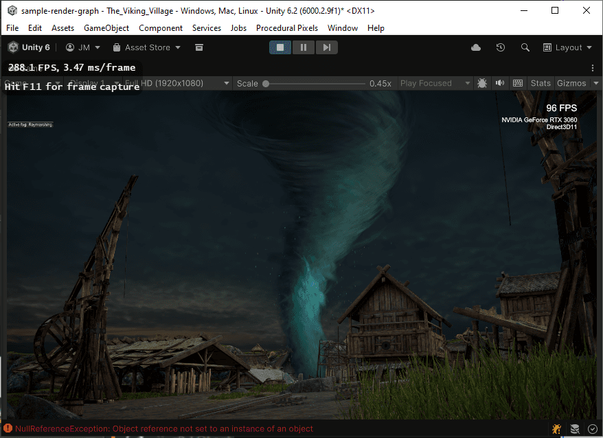This screenshot has width=603, height=438.
Task: Stop play mode with the Play button
Action: [x=280, y=47]
